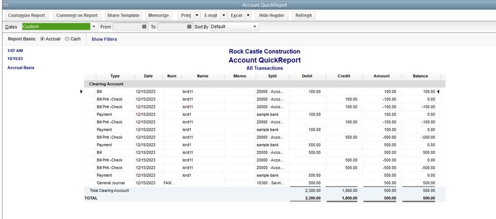Viewport: 496px width, 219px height.
Task: Click the 10300 · Savin... split cell
Action: tap(271, 183)
